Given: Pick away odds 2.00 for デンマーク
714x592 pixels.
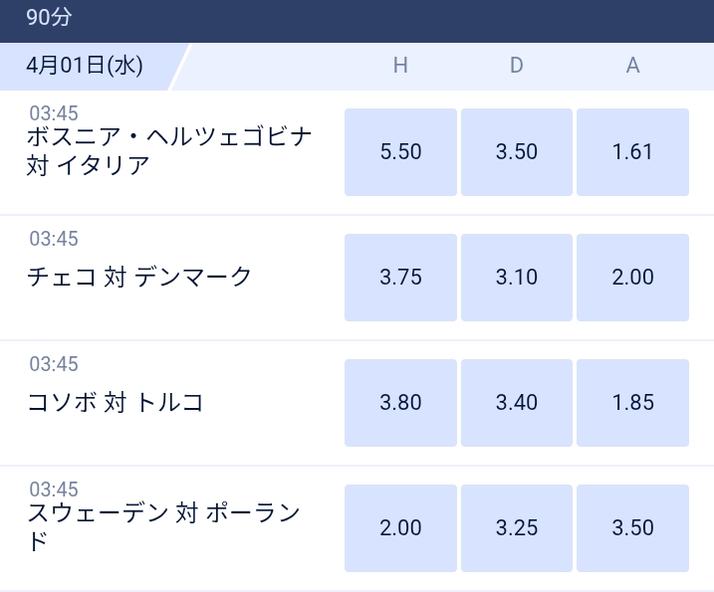Looking at the screenshot, I should 632,278.
